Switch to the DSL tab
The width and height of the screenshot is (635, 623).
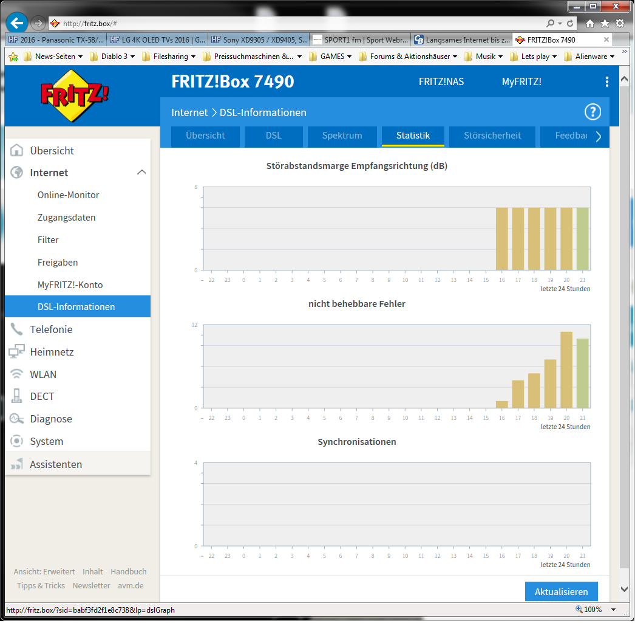pos(273,136)
